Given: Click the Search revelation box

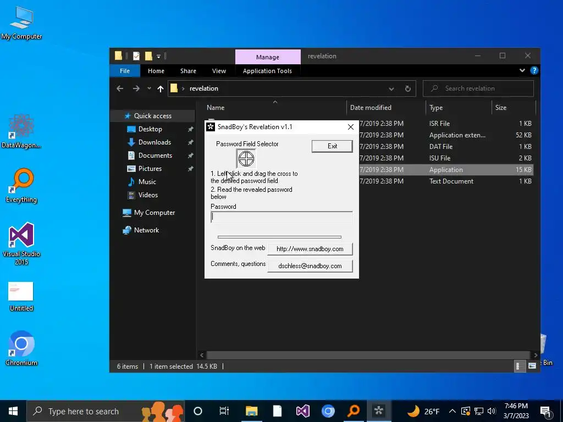Looking at the screenshot, I should pos(478,88).
